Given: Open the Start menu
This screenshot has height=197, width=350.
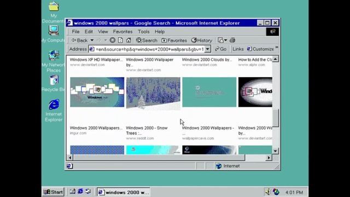Looking at the screenshot, I should (x=53, y=192).
